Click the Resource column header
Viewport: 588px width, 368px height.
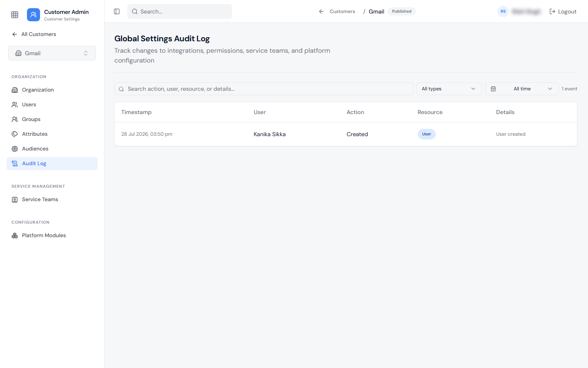(430, 112)
